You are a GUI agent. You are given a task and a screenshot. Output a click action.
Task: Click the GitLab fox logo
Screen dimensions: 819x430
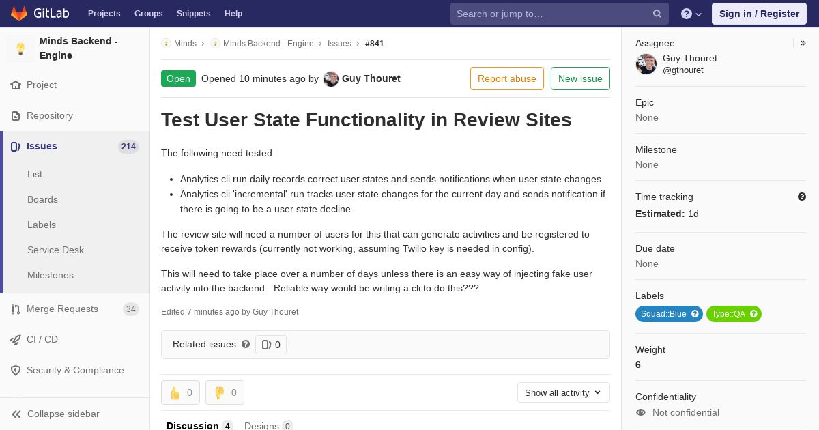click(x=19, y=13)
